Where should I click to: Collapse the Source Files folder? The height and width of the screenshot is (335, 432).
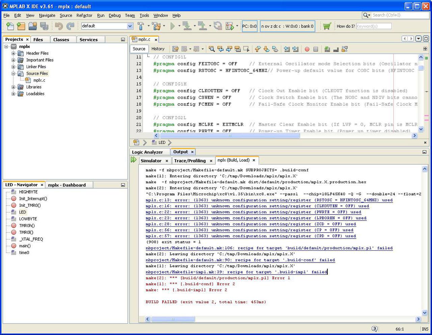click(x=13, y=74)
